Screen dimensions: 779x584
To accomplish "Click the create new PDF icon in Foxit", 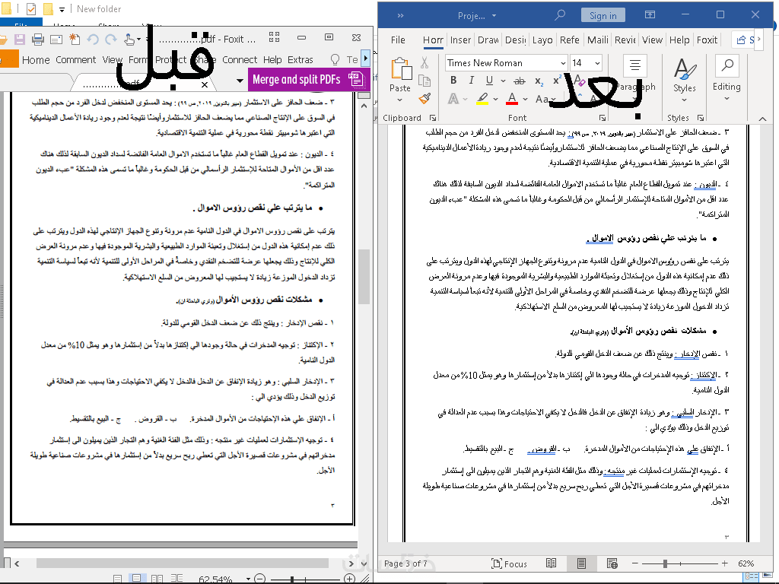I will pos(75,39).
